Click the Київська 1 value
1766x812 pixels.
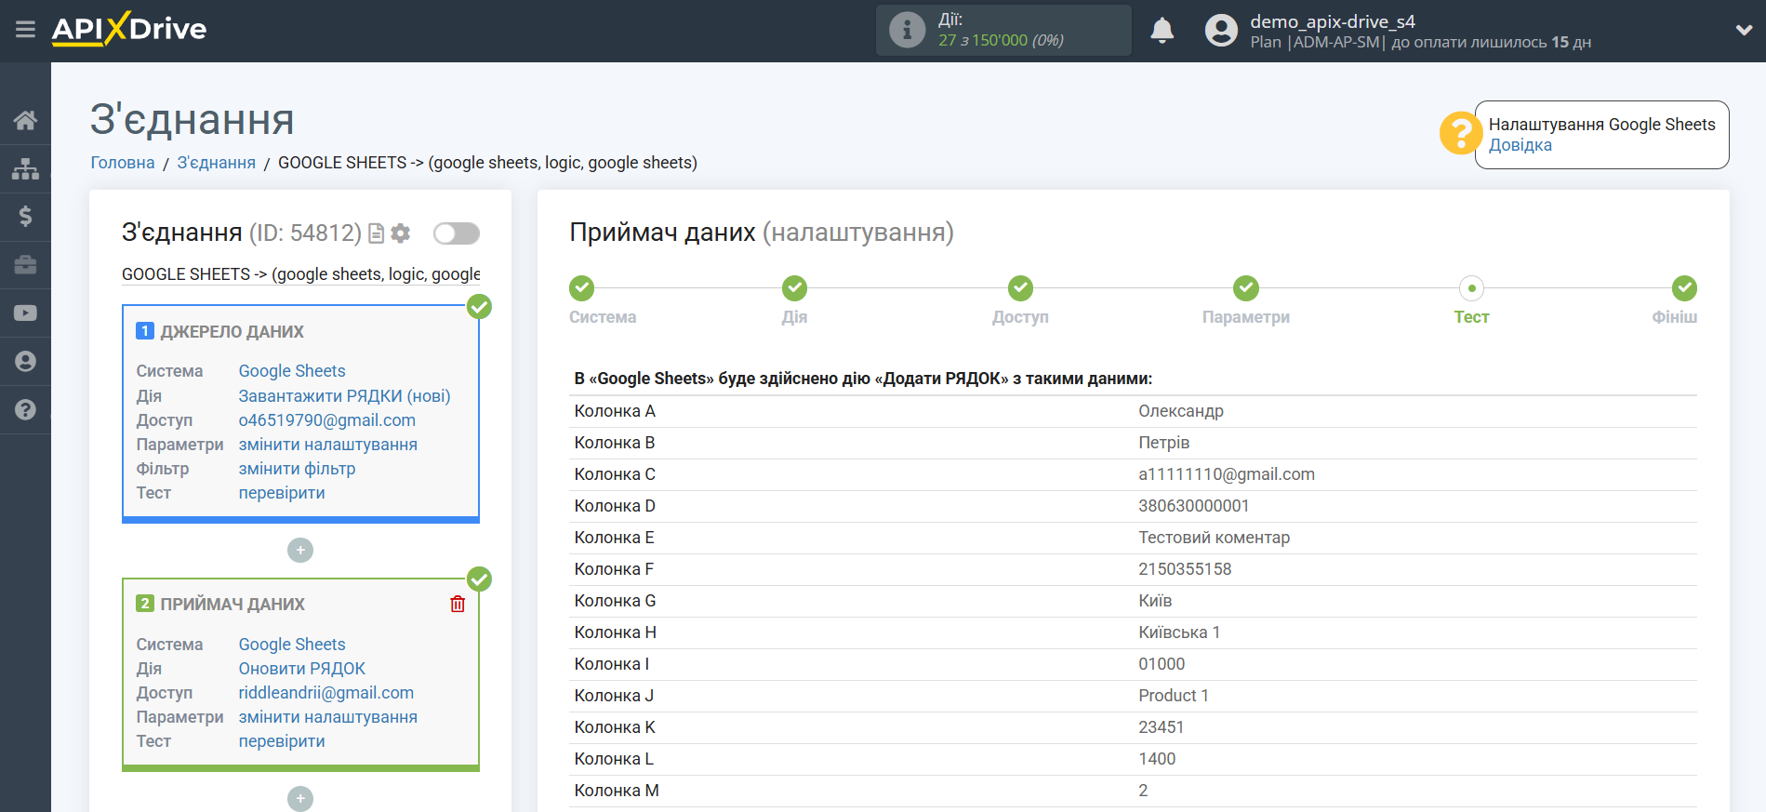(x=1179, y=632)
